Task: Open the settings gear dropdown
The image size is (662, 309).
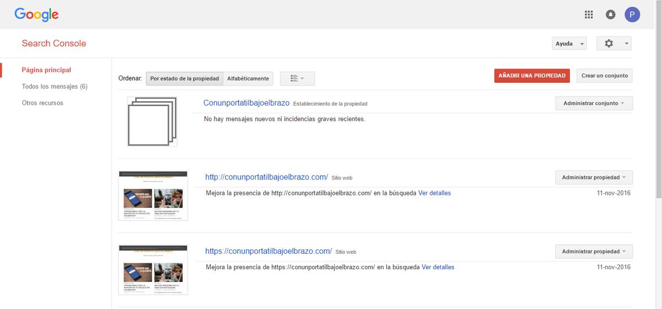Action: (614, 44)
